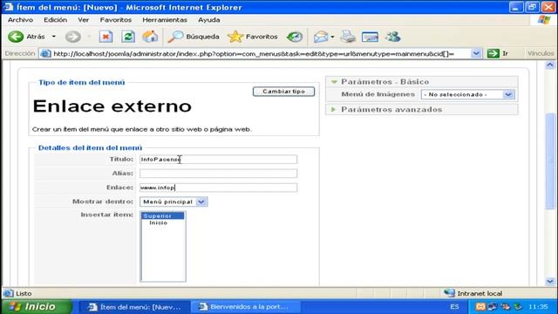This screenshot has width=558, height=314.
Task: Click the Messenger people icon
Action: point(393,37)
